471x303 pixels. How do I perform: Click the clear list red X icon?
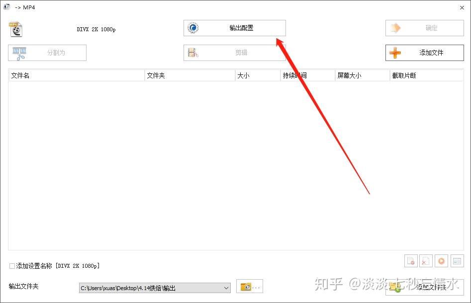coord(426,261)
